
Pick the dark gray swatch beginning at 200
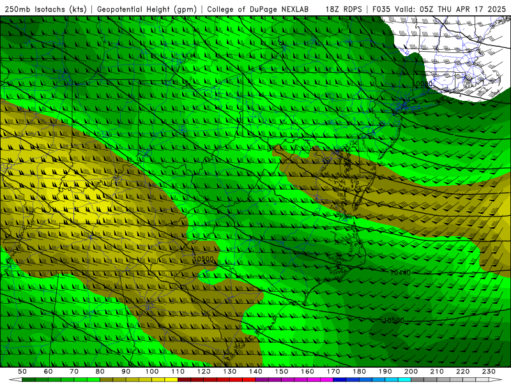pos(418,380)
